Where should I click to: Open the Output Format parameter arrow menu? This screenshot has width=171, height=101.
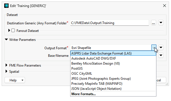pos(161,48)
